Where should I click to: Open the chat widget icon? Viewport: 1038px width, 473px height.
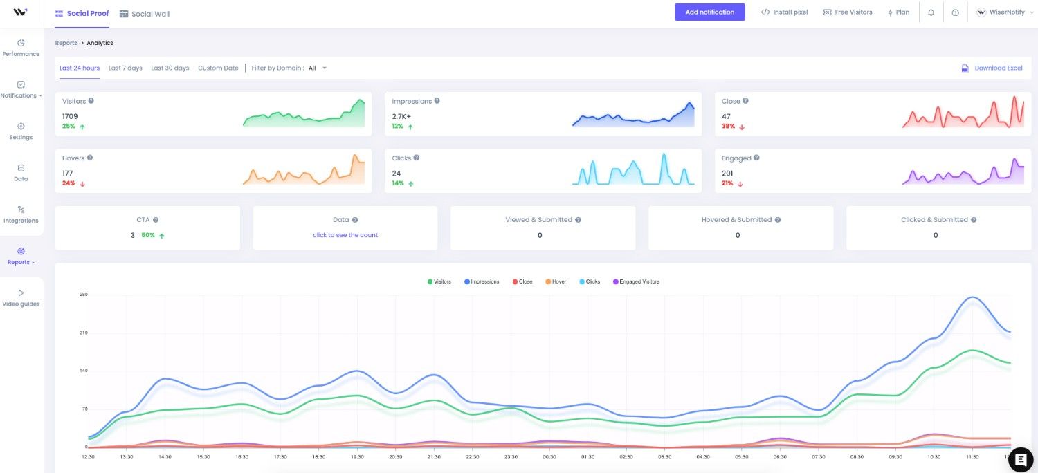click(1021, 459)
